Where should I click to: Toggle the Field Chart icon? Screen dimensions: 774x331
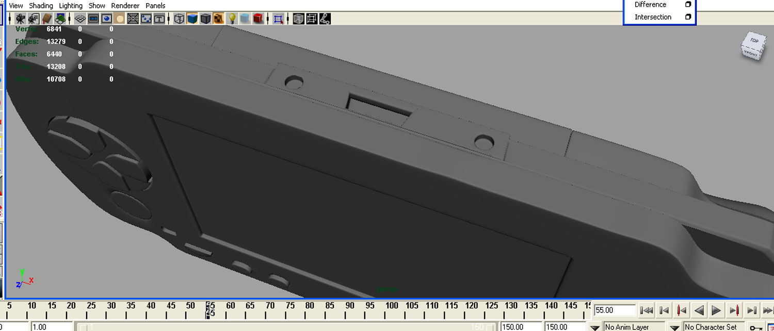pos(133,19)
